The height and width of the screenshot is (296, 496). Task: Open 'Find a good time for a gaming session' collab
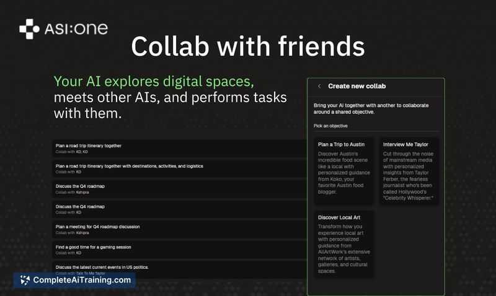click(x=179, y=250)
